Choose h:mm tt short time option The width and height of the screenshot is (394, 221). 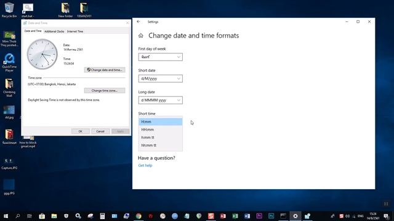click(x=160, y=138)
